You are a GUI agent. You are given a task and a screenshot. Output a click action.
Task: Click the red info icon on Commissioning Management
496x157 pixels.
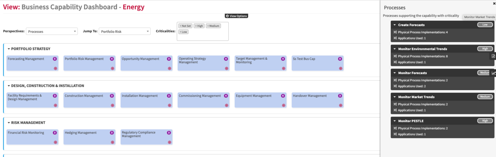(227, 105)
